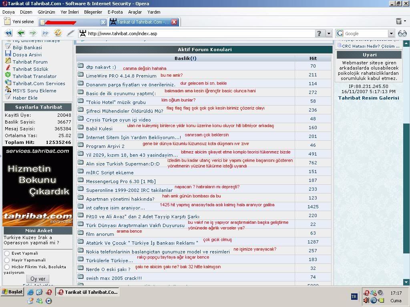Open the int cafeye isim araniyor topic
Image resolution: width=410 pixels, height=307 pixels.
point(115,208)
